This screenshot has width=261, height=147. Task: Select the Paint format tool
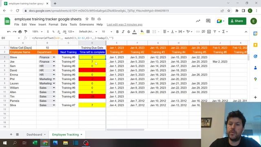(26, 32)
